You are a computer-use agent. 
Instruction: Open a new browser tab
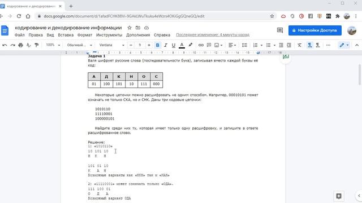pos(71,6)
